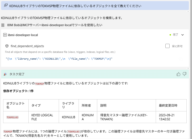The height and width of the screenshot is (139, 192).
Task: Click the ライブラリ column header
Action: pyautogui.click(x=69, y=105)
